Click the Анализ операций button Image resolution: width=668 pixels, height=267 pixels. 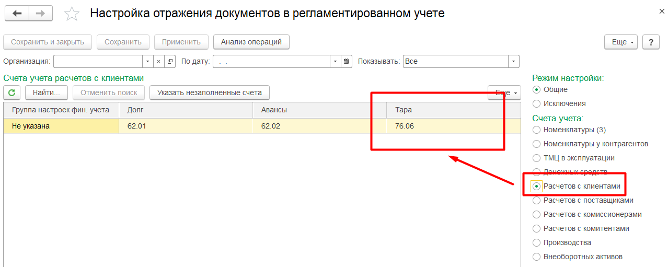(x=251, y=42)
